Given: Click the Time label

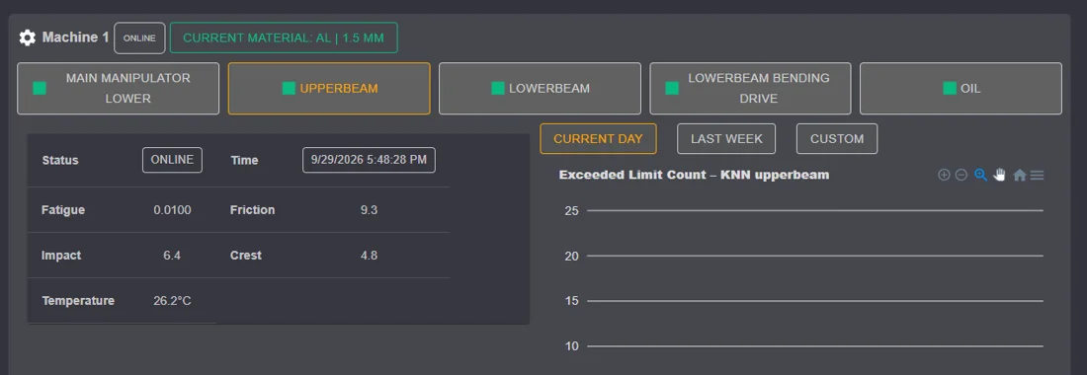Looking at the screenshot, I should (244, 160).
